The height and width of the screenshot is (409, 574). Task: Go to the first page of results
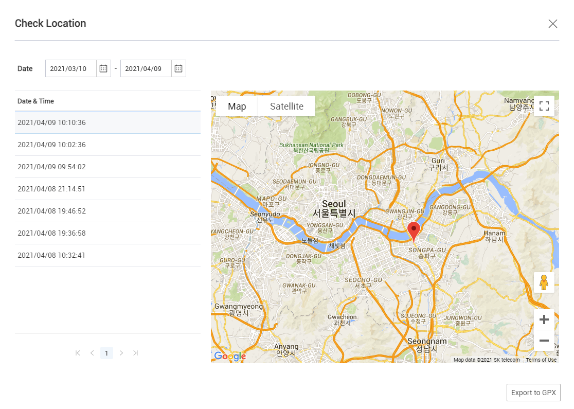78,353
